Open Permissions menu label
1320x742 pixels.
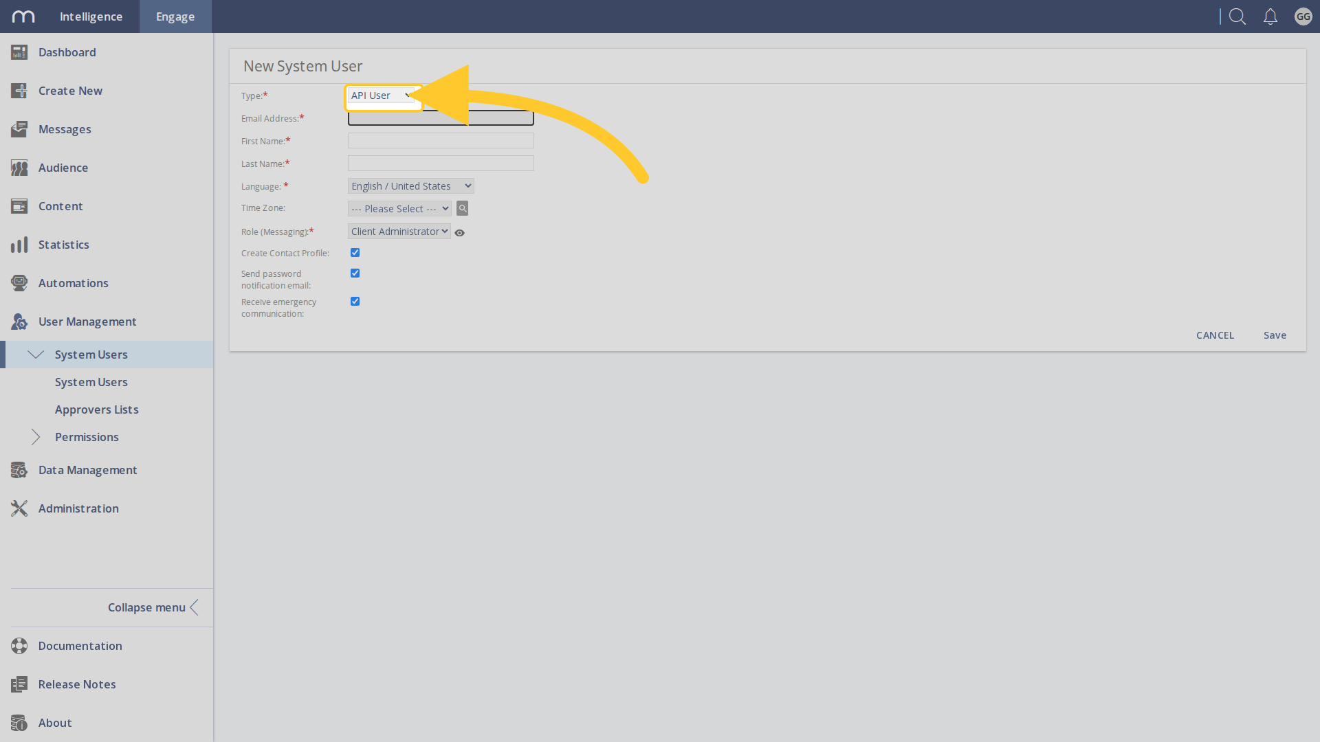coord(87,437)
